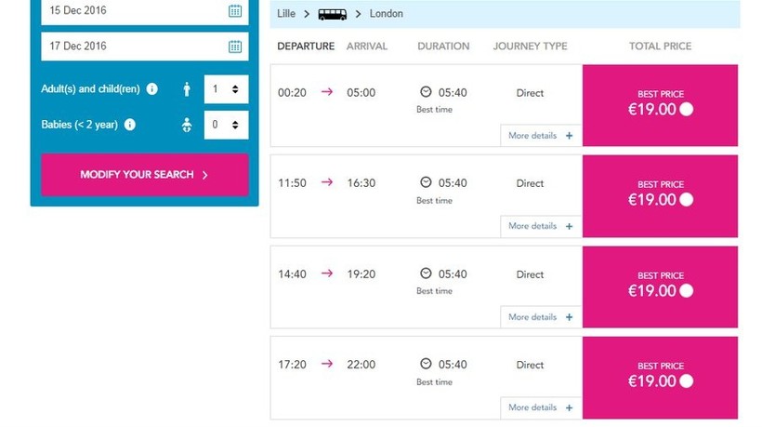Click the plus icon on 17:20 journey details

coord(570,407)
